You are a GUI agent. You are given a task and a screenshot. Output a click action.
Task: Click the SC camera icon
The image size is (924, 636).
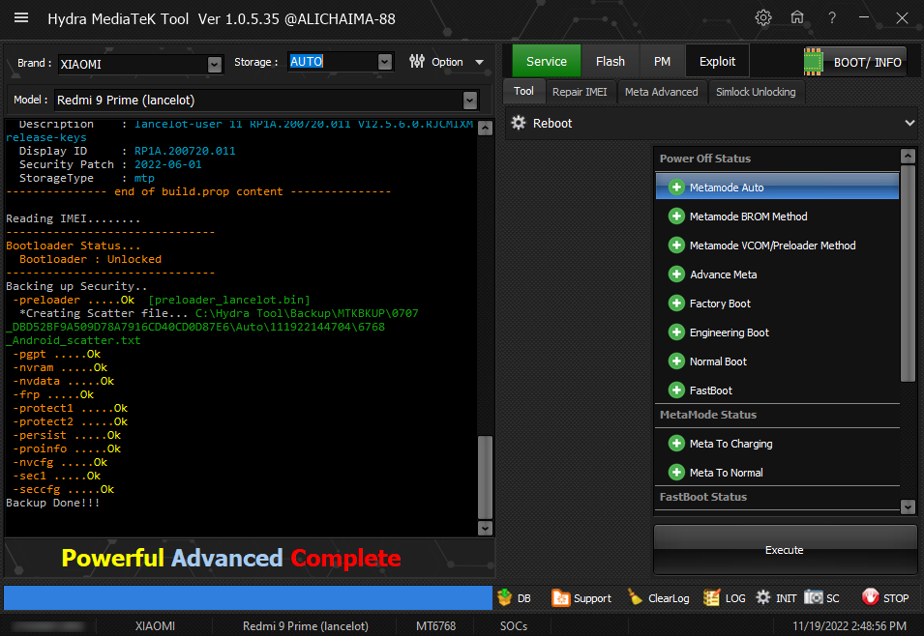(813, 597)
